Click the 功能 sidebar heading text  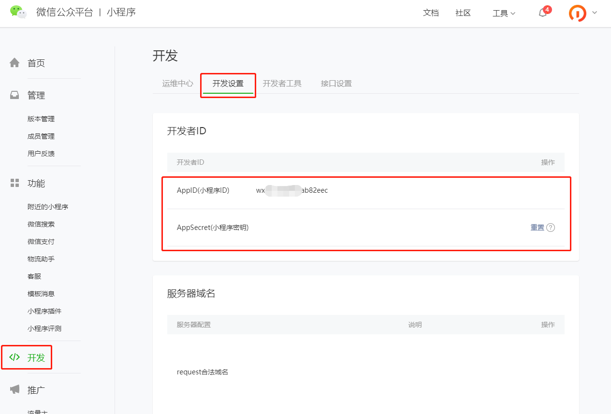pyautogui.click(x=36, y=184)
